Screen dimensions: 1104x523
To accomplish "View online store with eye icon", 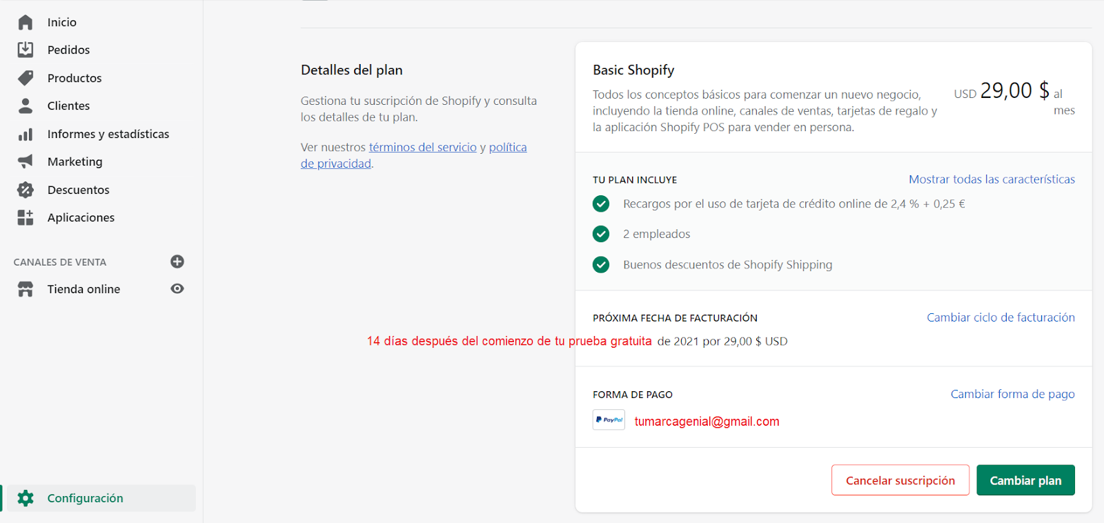I will click(177, 288).
